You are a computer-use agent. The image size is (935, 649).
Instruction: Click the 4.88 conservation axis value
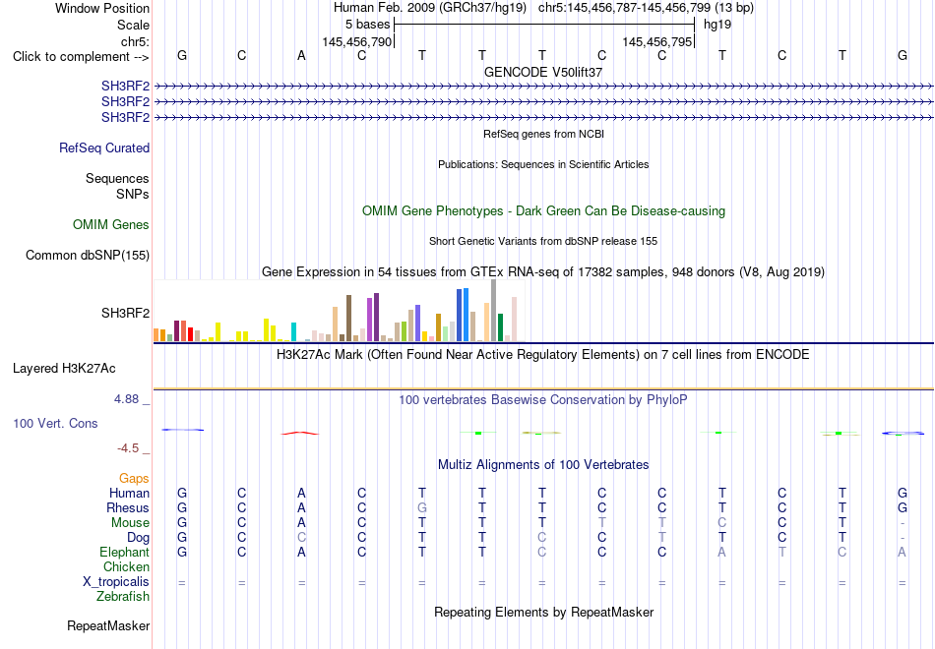tap(126, 399)
